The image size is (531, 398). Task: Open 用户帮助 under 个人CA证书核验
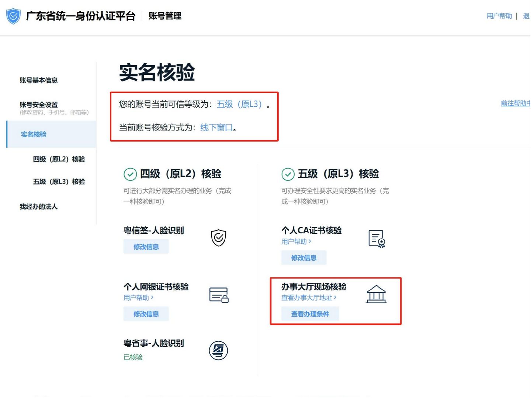296,242
